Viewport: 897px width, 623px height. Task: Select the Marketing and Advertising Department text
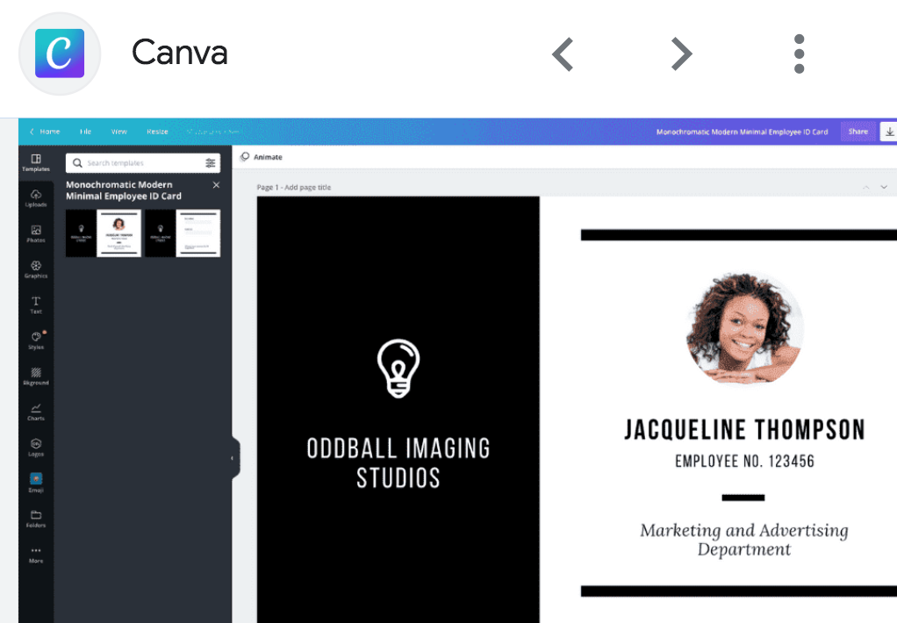[744, 540]
